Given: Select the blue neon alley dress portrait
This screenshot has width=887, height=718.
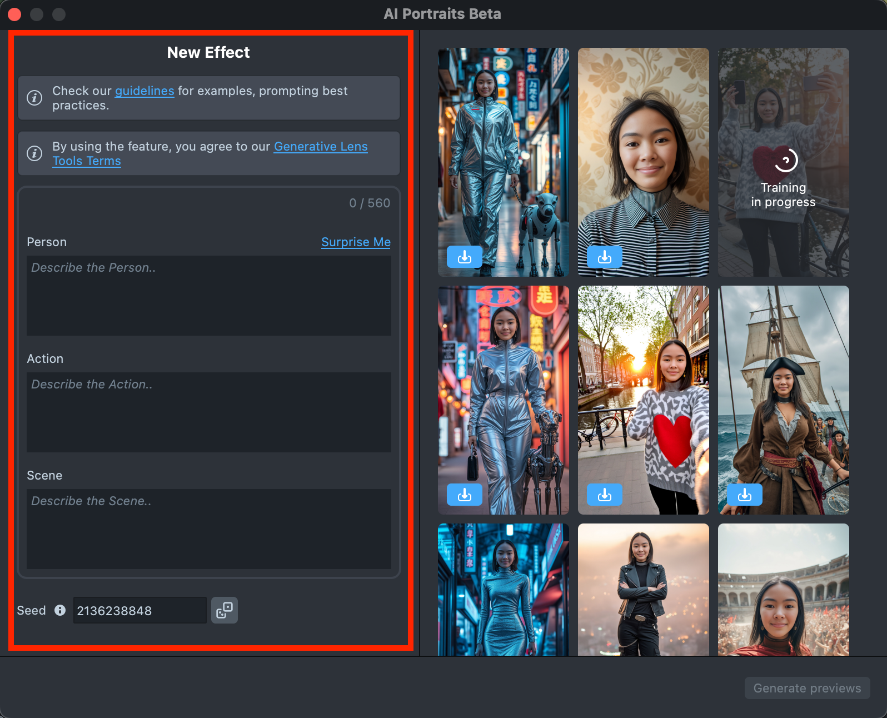Looking at the screenshot, I should pyautogui.click(x=503, y=589).
